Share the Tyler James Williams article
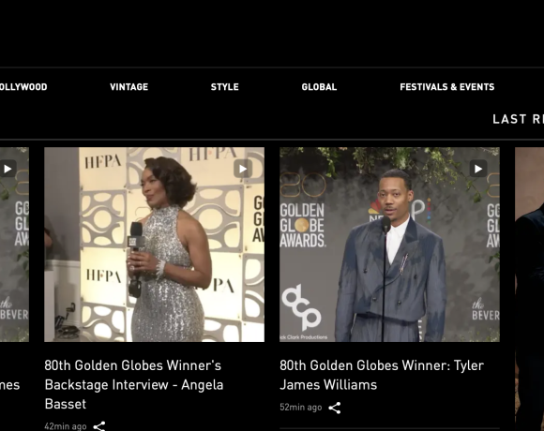544x431 pixels. tap(335, 408)
